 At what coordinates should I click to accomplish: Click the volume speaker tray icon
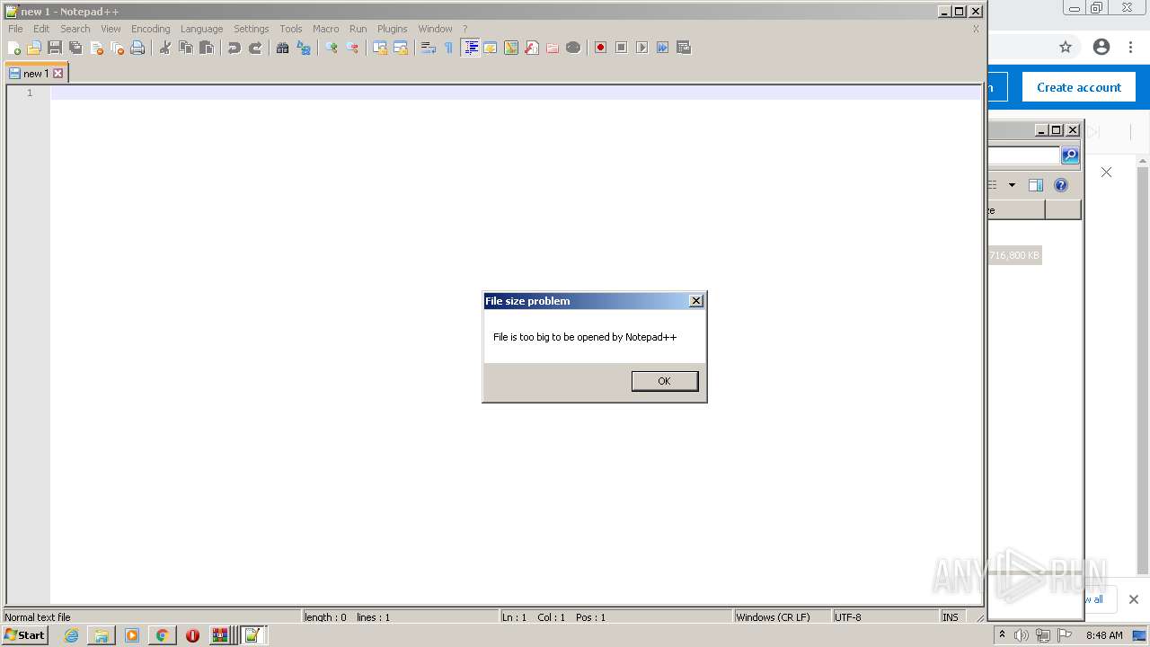coord(1022,635)
